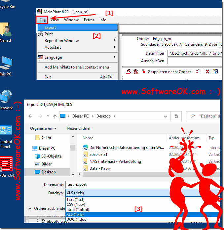224x230 pixels.
Task: Open the Info menu
Action: pyautogui.click(x=103, y=20)
